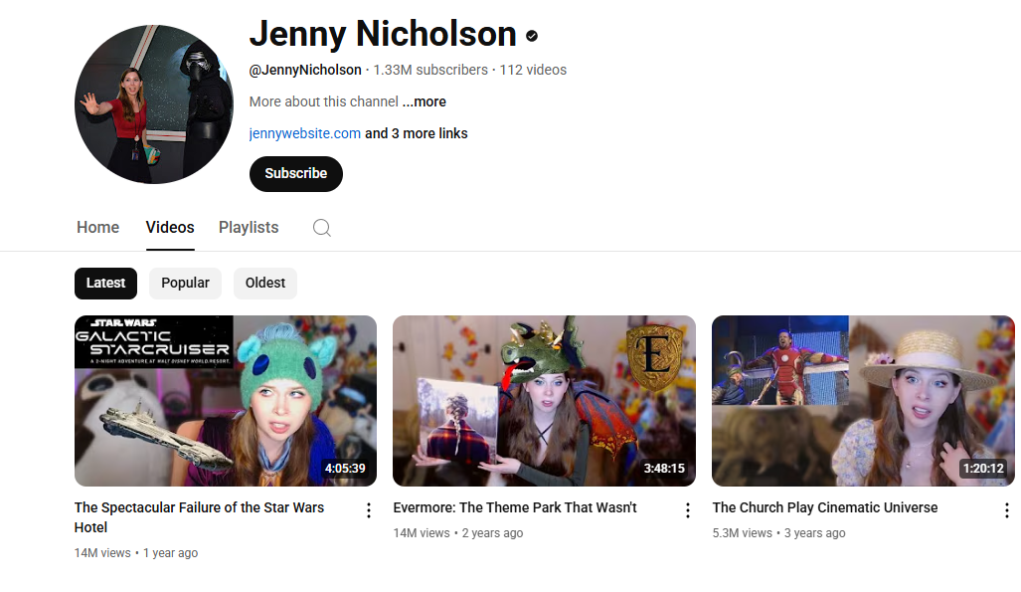1021x592 pixels.
Task: Open the Playlists tab
Action: (x=249, y=227)
